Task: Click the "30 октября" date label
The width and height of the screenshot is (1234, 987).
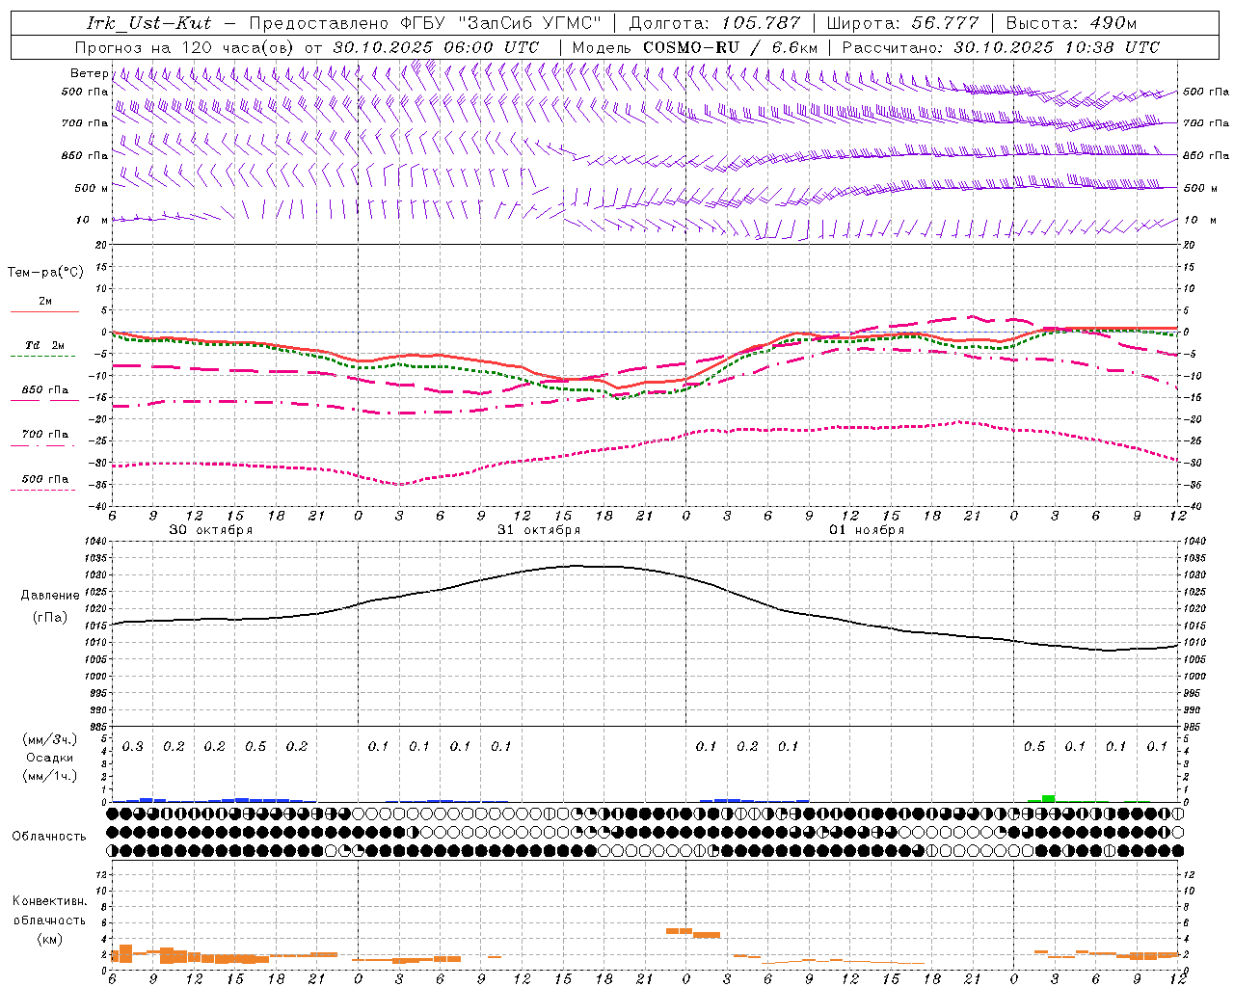Action: point(211,530)
